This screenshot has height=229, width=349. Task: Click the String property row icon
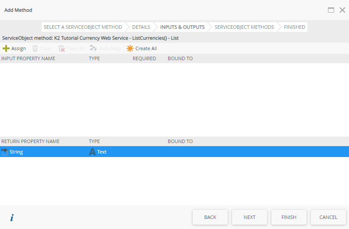pos(5,152)
